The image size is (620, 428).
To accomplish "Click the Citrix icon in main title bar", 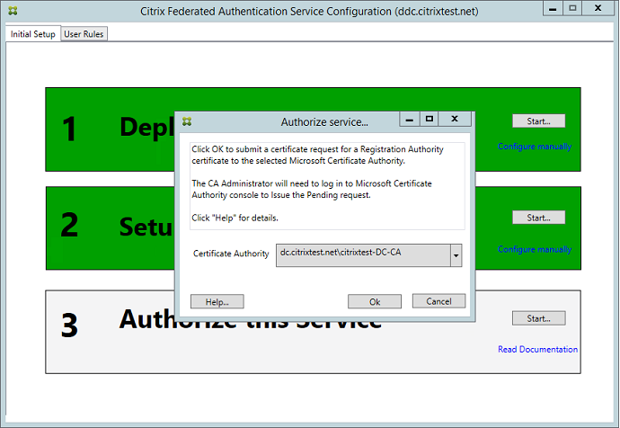I will click(13, 11).
